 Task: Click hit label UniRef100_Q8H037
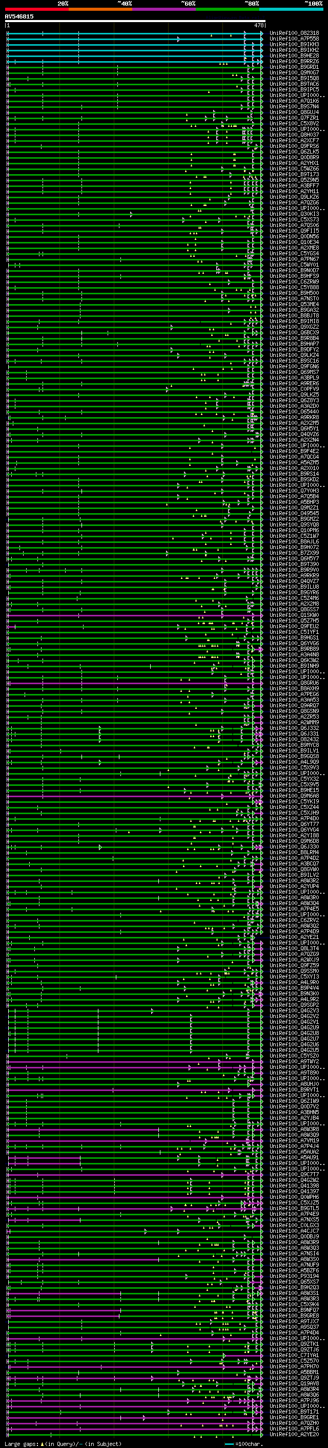[x=294, y=135]
